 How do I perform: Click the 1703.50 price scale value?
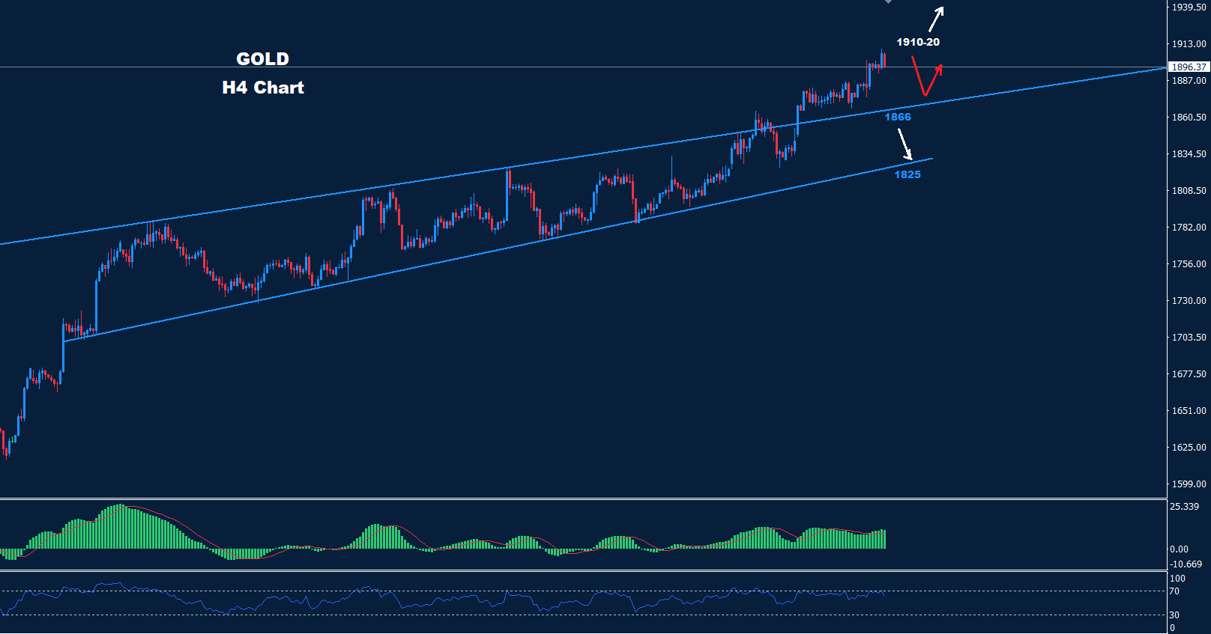[1189, 338]
